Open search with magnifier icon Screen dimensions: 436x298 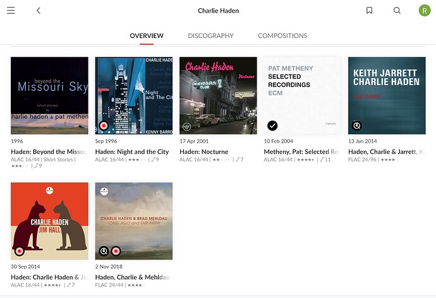[397, 11]
